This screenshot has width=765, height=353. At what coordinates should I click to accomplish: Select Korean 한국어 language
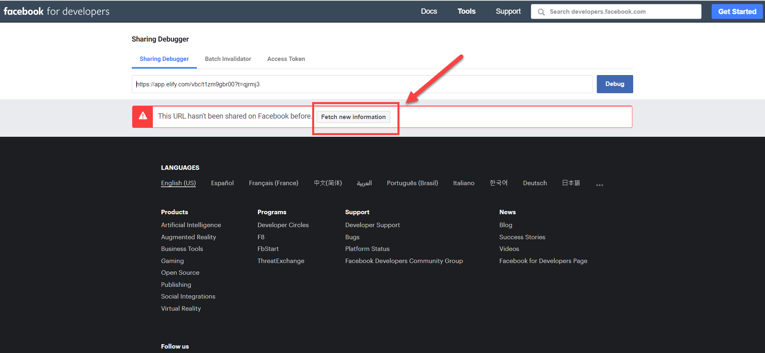499,183
